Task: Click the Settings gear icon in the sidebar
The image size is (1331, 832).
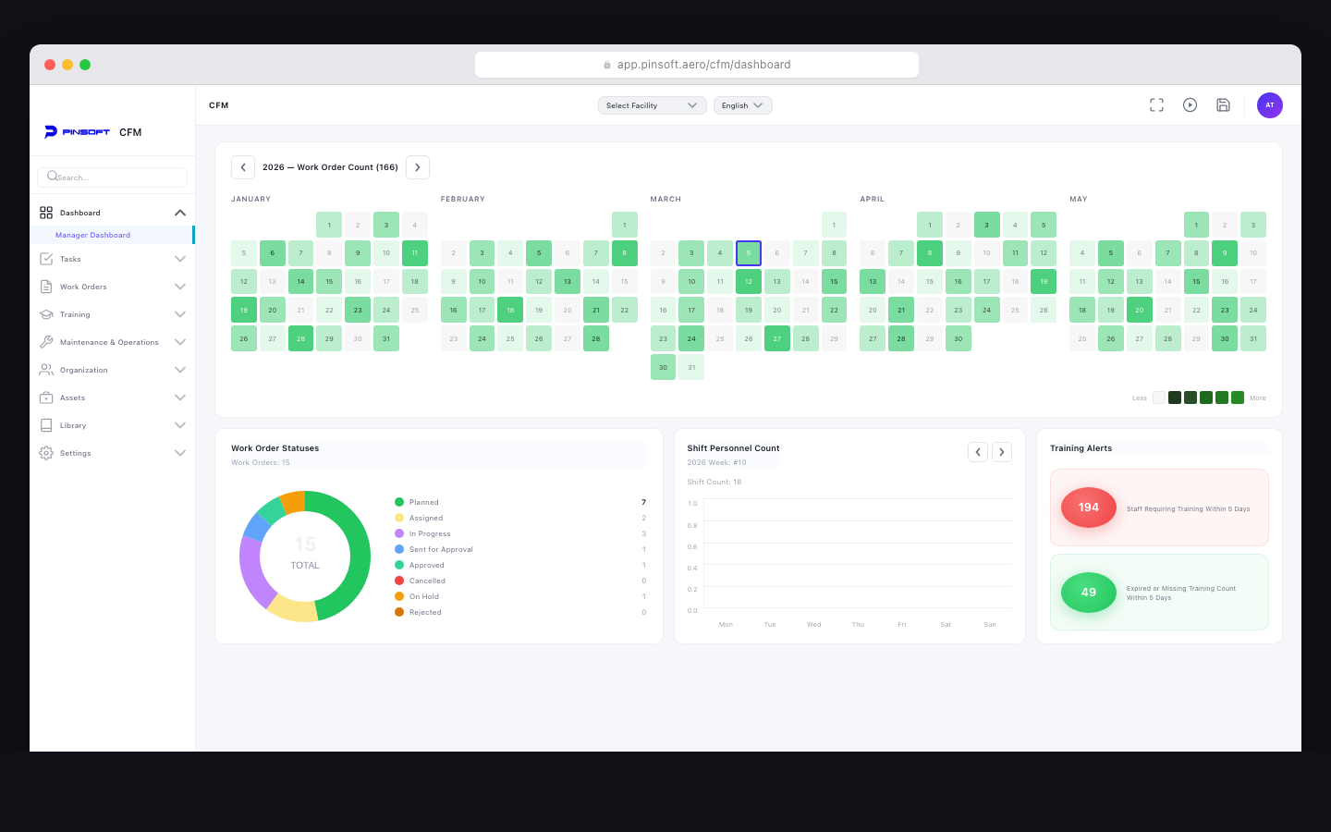Action: pos(46,453)
